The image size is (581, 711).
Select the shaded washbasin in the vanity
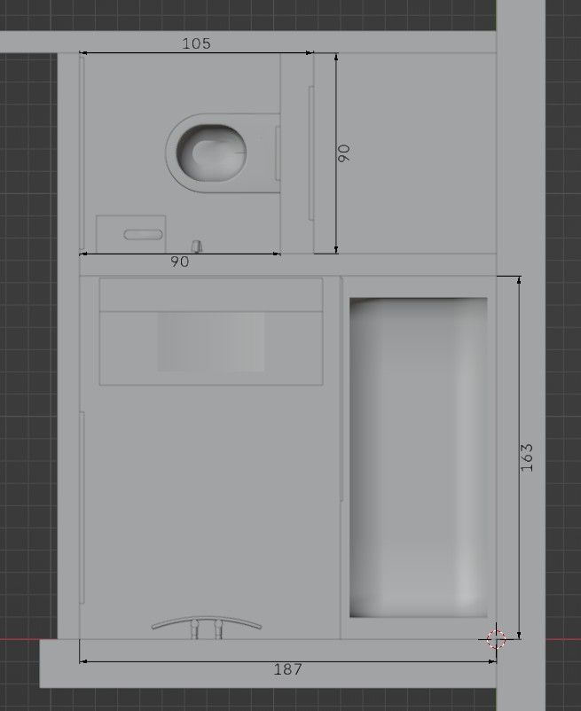pyautogui.click(x=211, y=341)
